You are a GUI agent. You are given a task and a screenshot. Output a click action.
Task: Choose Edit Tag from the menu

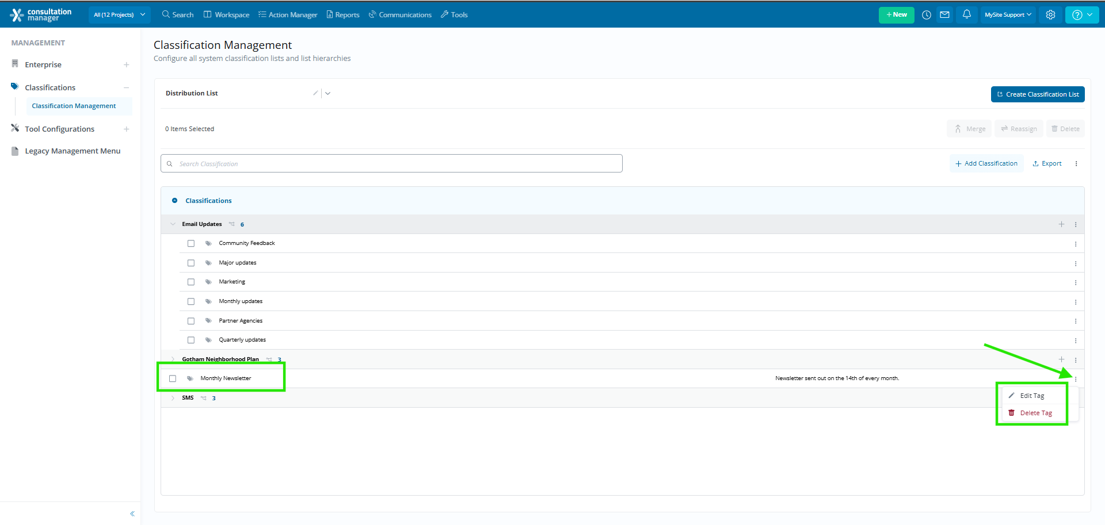[x=1032, y=396]
